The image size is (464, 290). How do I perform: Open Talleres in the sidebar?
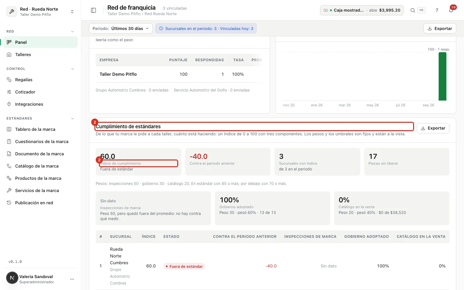click(x=41, y=54)
